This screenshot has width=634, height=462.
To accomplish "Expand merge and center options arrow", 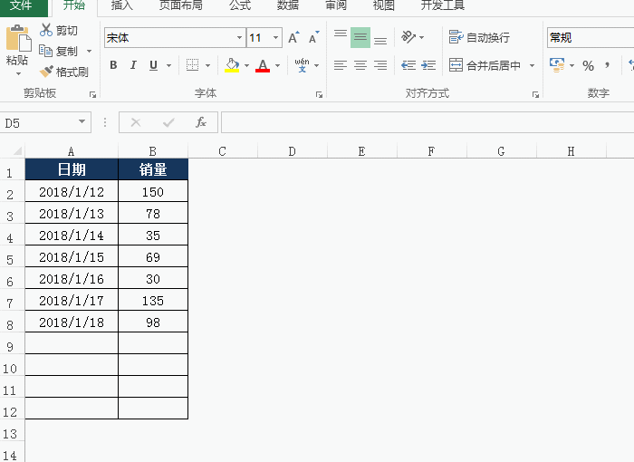I will [533, 65].
